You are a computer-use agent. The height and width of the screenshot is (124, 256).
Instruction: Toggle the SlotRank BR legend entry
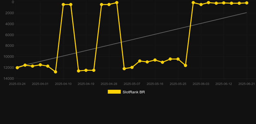[x=126, y=92]
